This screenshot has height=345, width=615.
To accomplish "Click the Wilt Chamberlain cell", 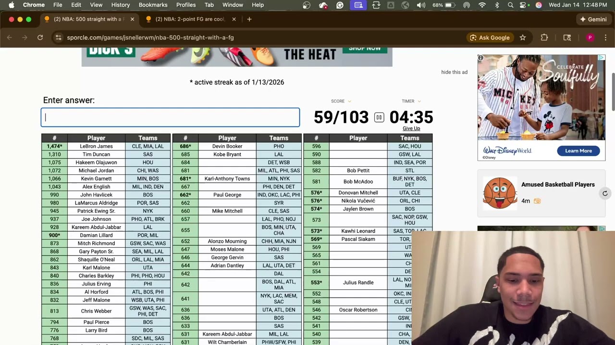I will pyautogui.click(x=227, y=342).
